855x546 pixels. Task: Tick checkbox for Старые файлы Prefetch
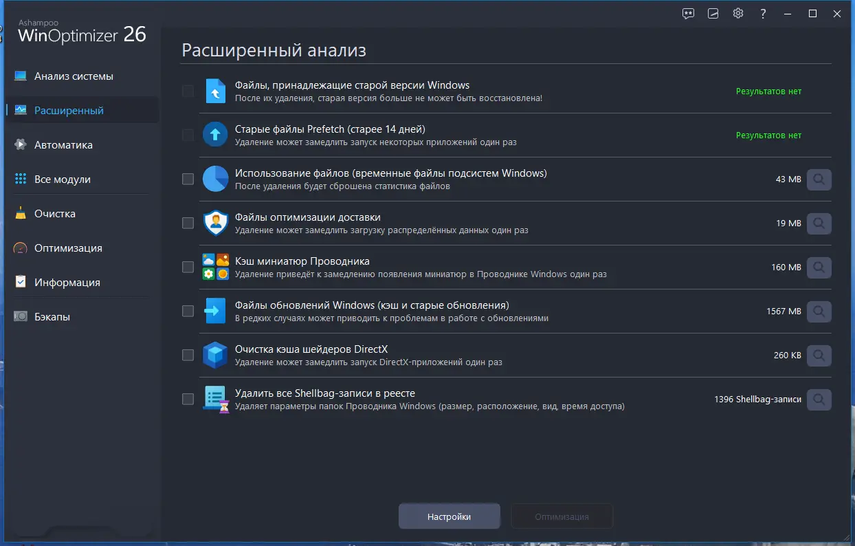pos(188,135)
